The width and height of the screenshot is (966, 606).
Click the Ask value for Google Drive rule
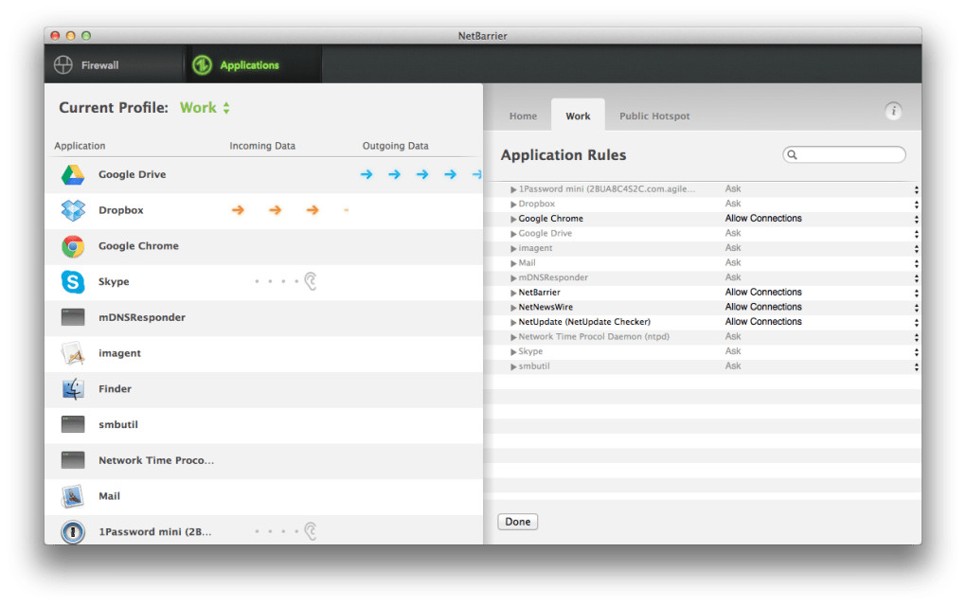[733, 234]
